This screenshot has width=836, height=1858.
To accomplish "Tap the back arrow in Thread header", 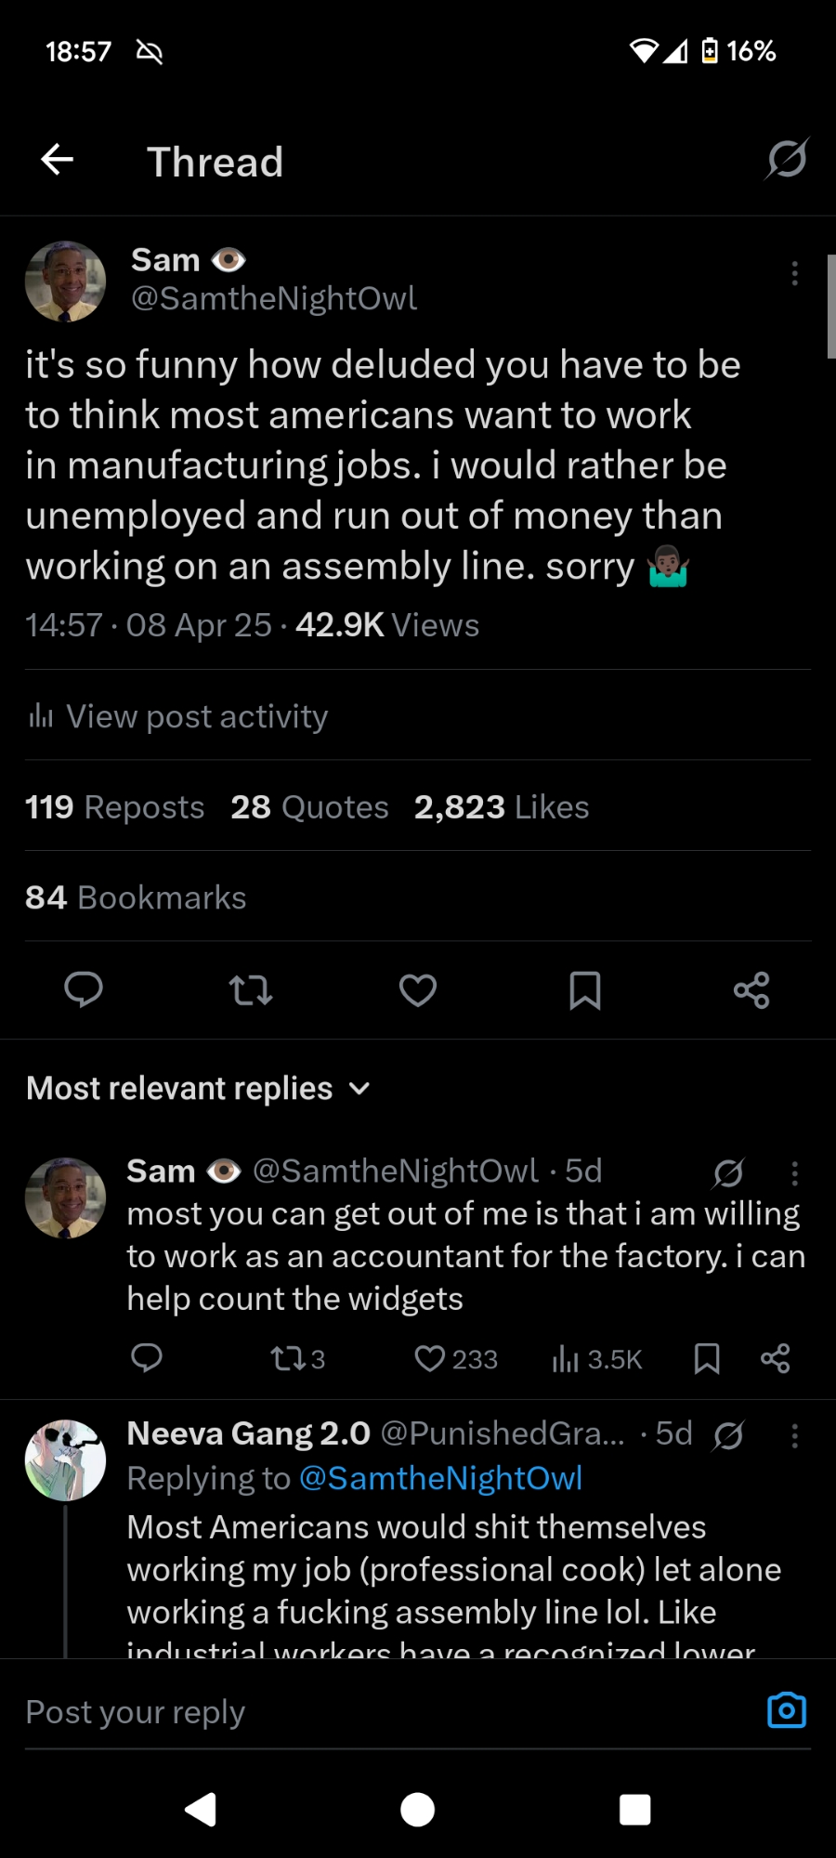I will point(58,160).
